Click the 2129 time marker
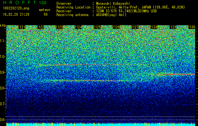Image resolution: width=198 pixels, height=126 pixels. [173, 27]
